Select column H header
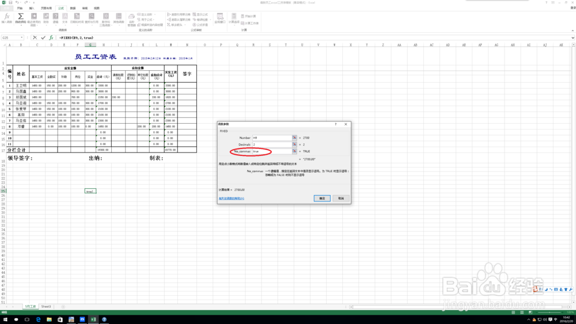The image size is (576, 324). pyautogui.click(x=104, y=45)
